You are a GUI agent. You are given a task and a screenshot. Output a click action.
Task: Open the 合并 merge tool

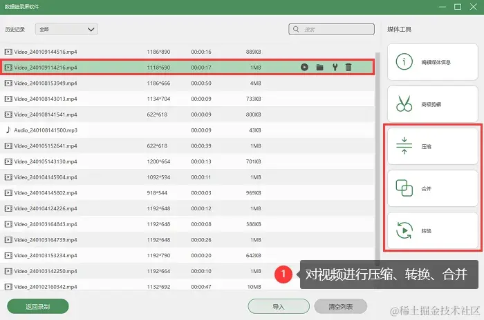[433, 188]
